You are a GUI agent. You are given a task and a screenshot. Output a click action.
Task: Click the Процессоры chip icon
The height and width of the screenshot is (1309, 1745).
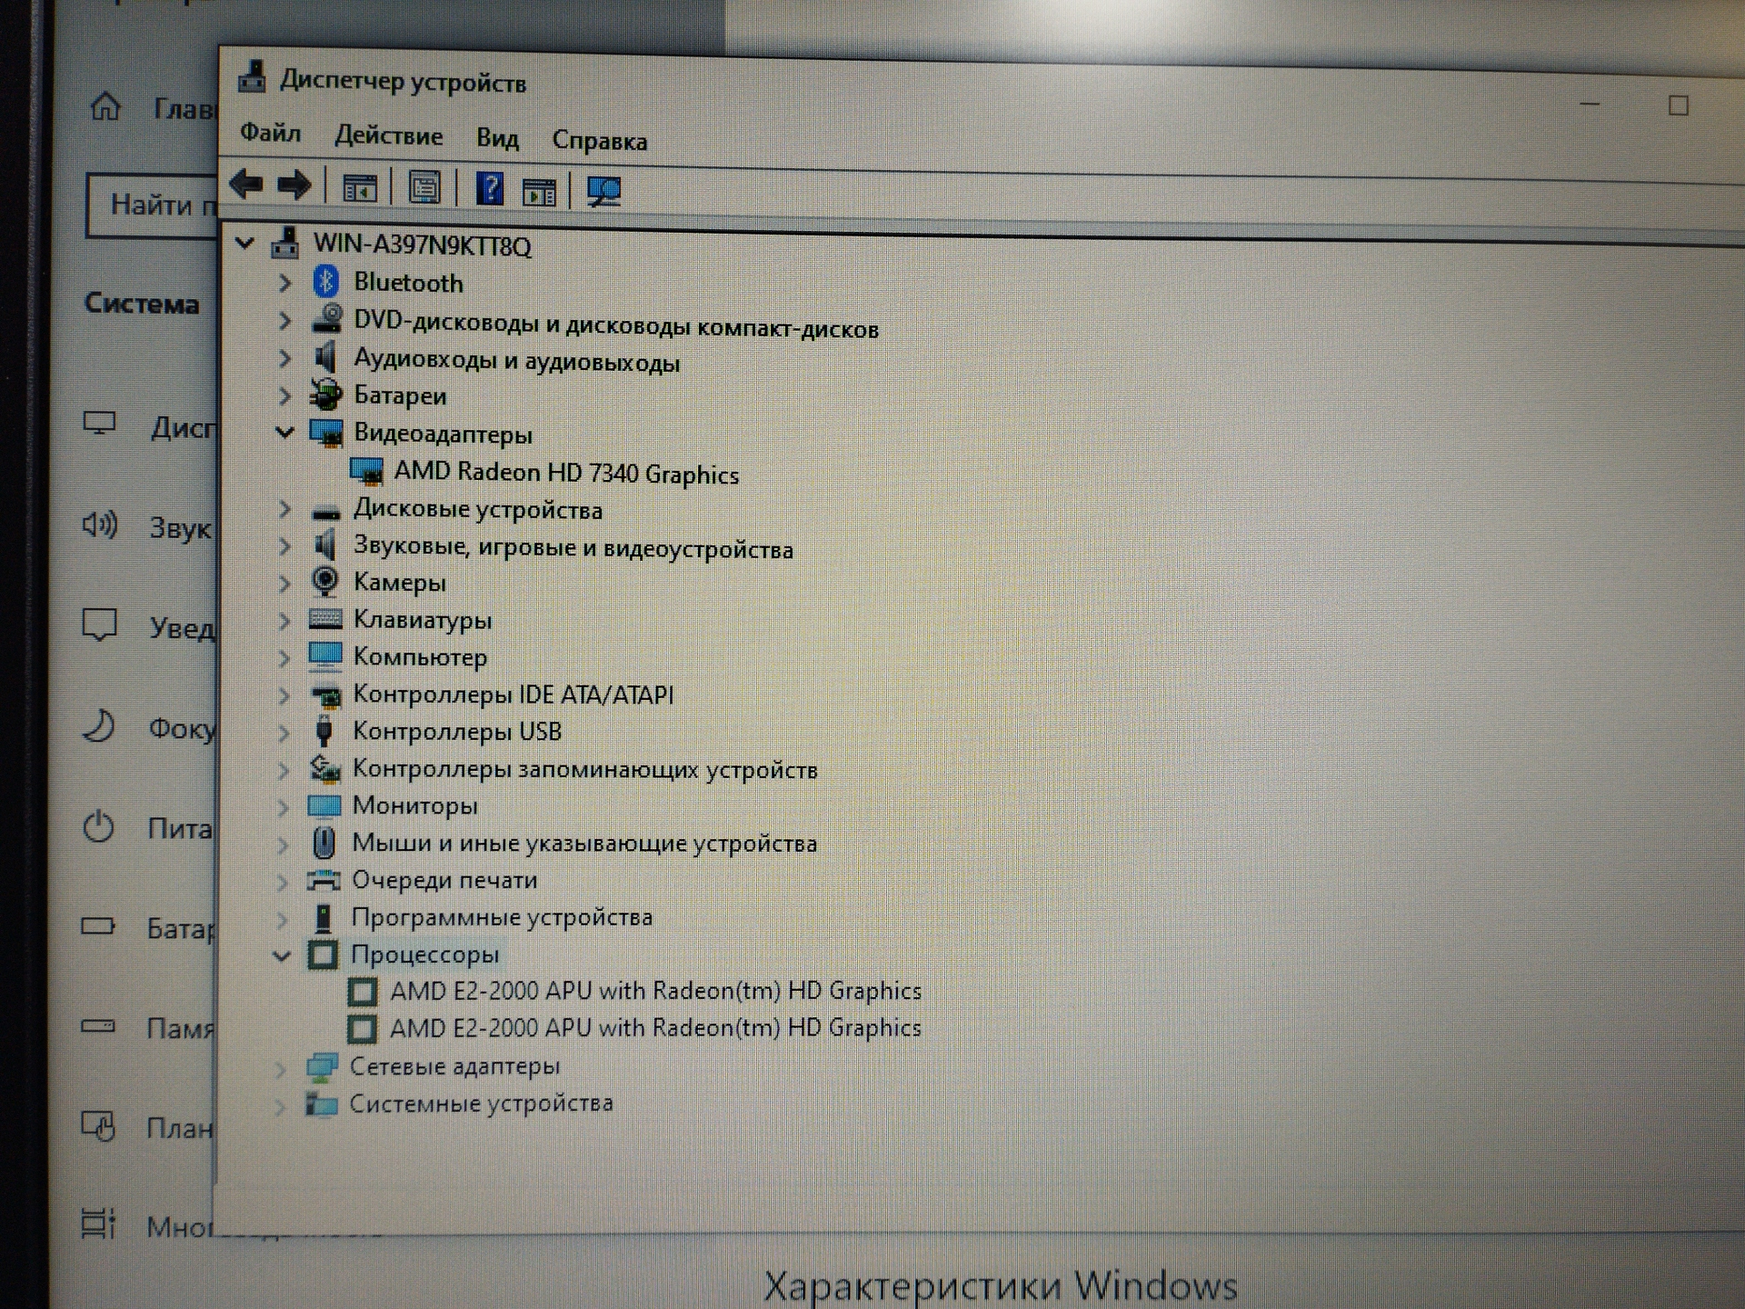pyautogui.click(x=323, y=954)
